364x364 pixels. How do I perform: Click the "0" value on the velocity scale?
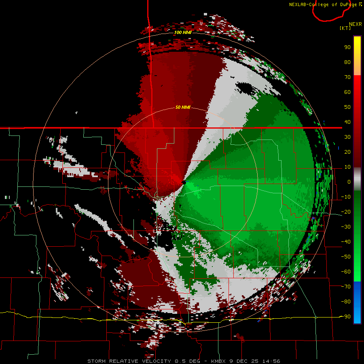[349, 182]
